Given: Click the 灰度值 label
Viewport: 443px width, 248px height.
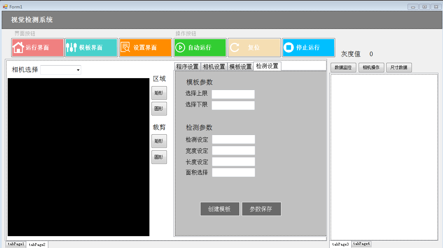Looking at the screenshot, I should tap(351, 54).
